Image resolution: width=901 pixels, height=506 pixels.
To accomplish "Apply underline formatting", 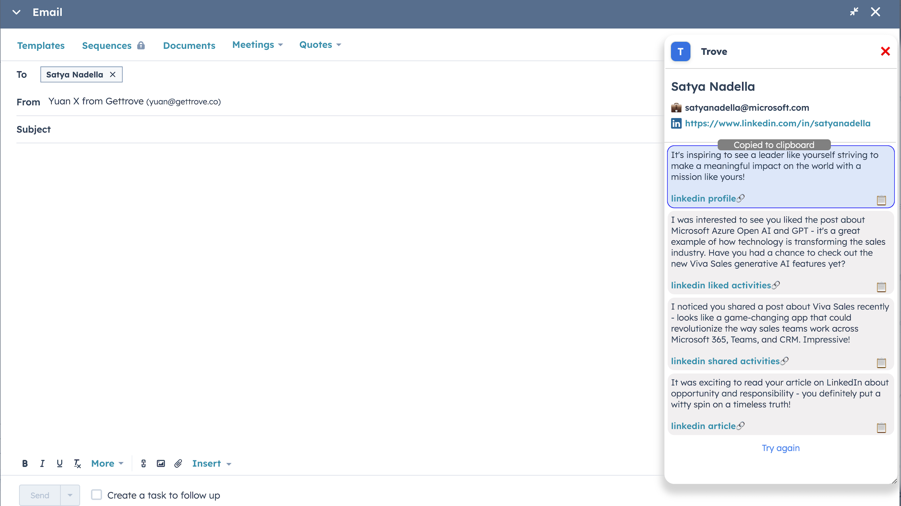I will (x=60, y=463).
